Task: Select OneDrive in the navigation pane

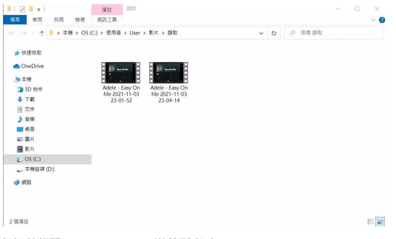Action: click(32, 66)
